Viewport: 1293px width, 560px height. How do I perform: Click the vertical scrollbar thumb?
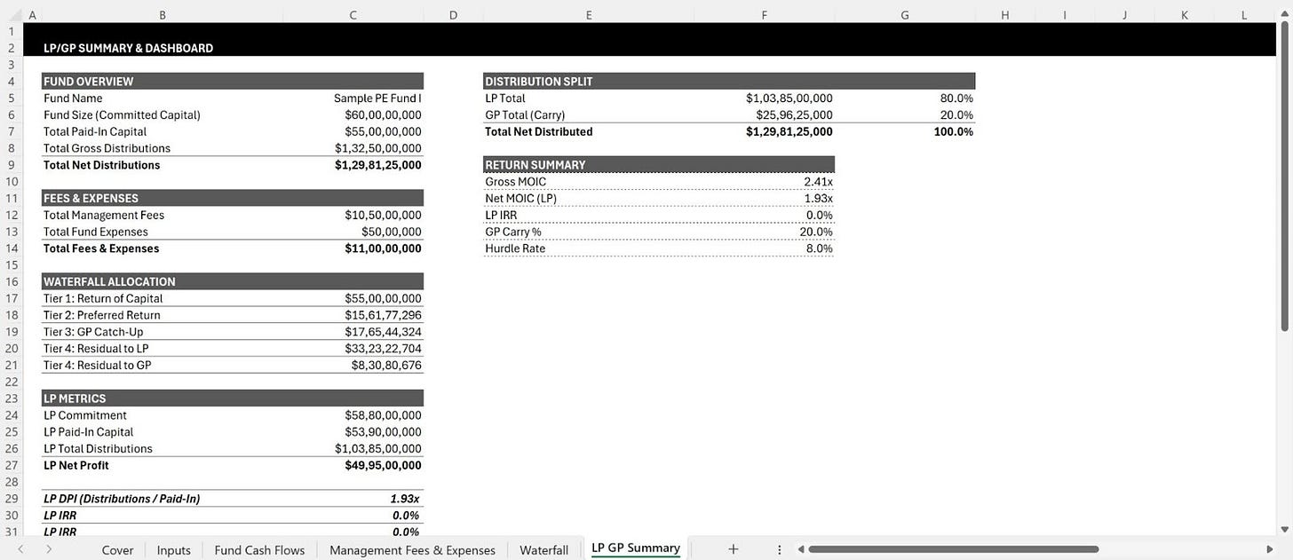1285,177
